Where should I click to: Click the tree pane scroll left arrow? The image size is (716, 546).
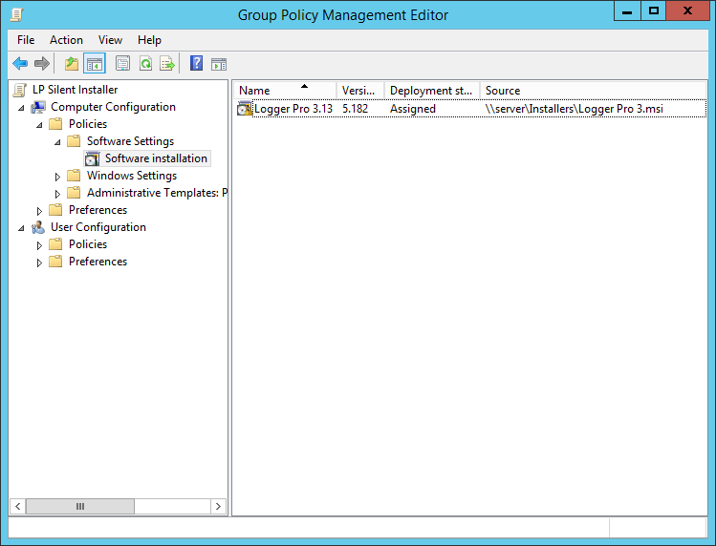(x=18, y=506)
